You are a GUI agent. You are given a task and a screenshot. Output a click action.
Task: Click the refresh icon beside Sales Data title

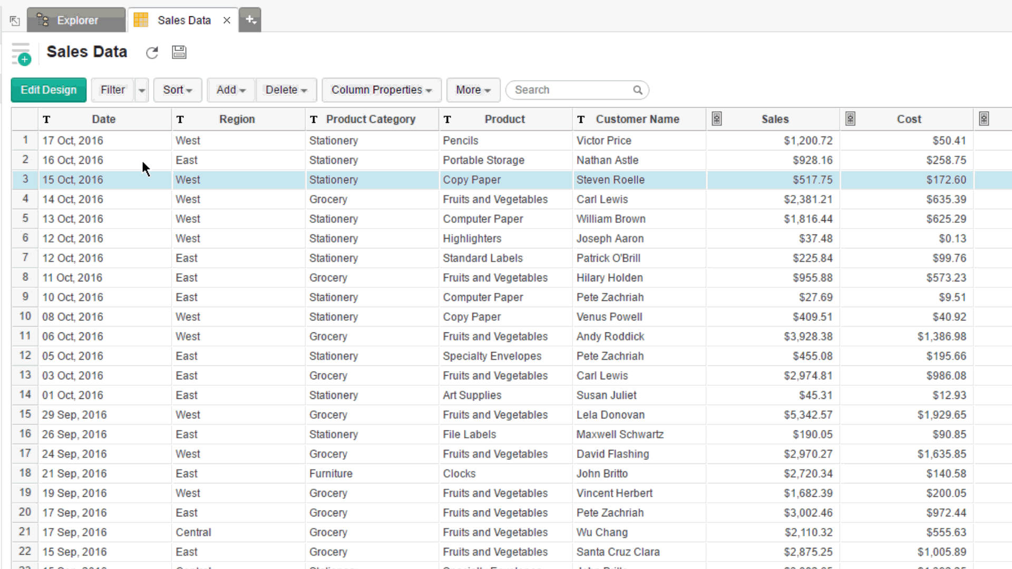pos(152,53)
